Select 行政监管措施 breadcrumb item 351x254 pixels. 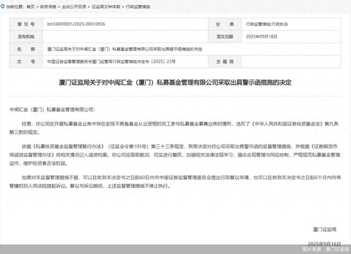point(138,7)
